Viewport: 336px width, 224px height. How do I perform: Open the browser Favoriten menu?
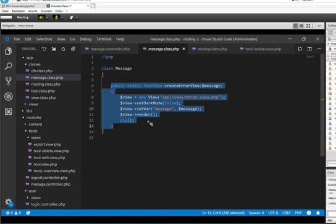(x=46, y=11)
